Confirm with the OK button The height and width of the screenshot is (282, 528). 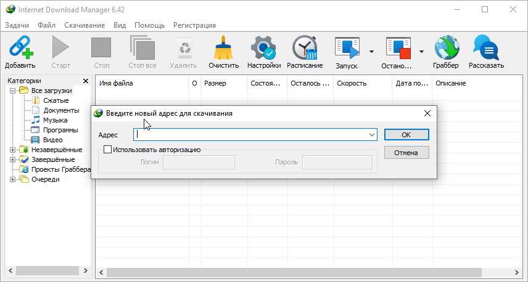pyautogui.click(x=406, y=135)
